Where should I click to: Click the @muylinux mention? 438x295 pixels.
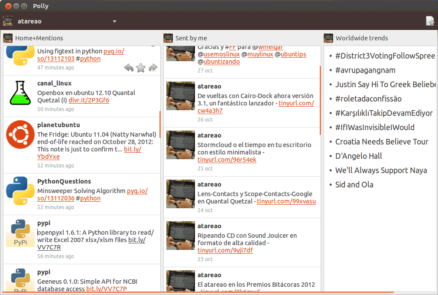(257, 54)
